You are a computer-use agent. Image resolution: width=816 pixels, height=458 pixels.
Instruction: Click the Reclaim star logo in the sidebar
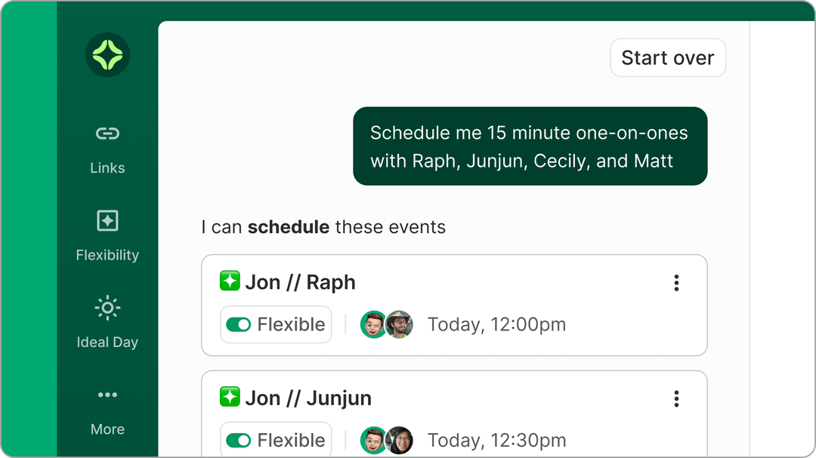[x=107, y=55]
